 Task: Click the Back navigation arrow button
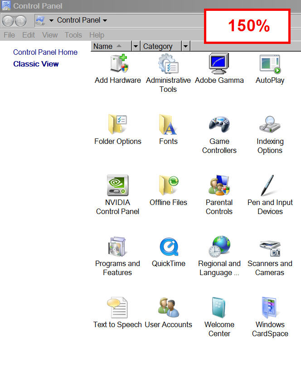(8, 21)
